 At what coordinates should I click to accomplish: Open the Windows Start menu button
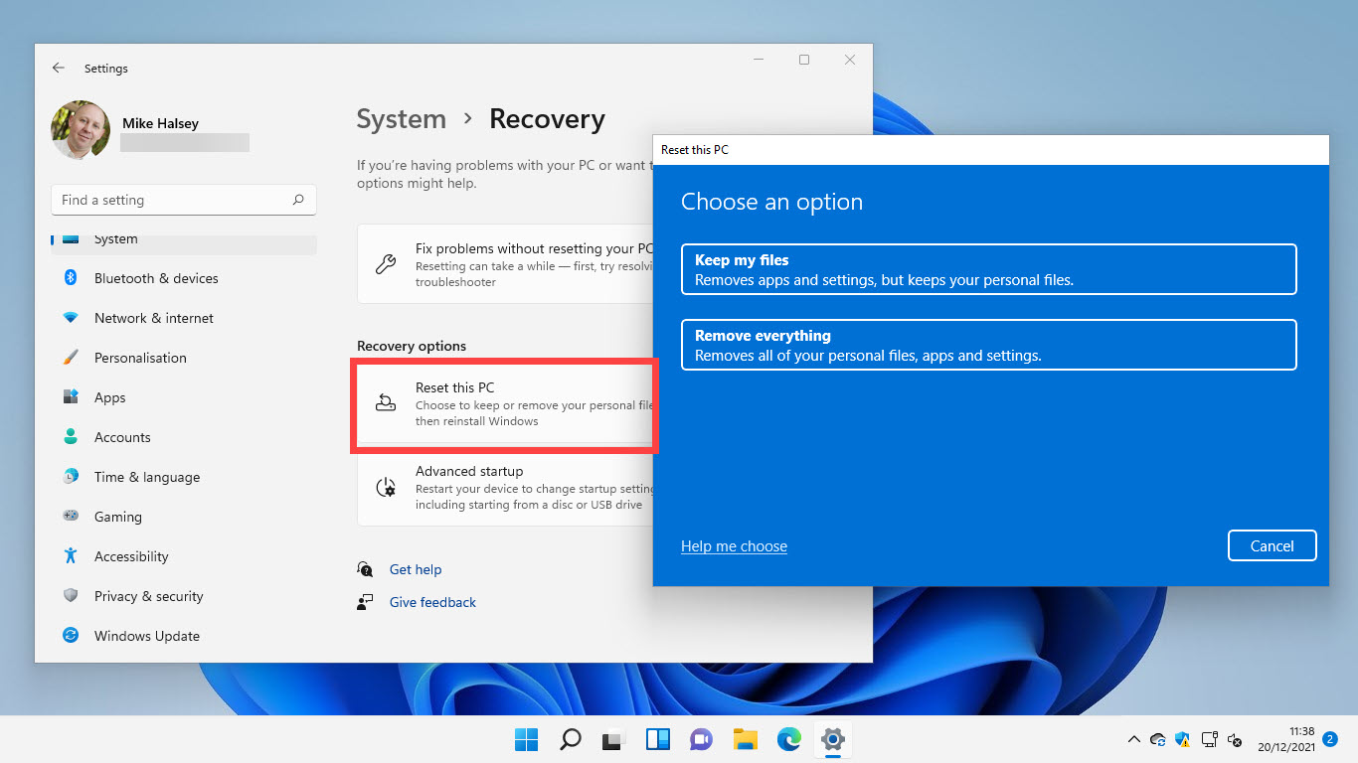pos(526,739)
